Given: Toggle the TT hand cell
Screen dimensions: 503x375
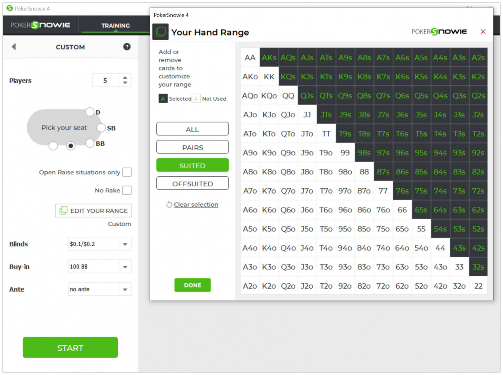Looking at the screenshot, I should (326, 134).
